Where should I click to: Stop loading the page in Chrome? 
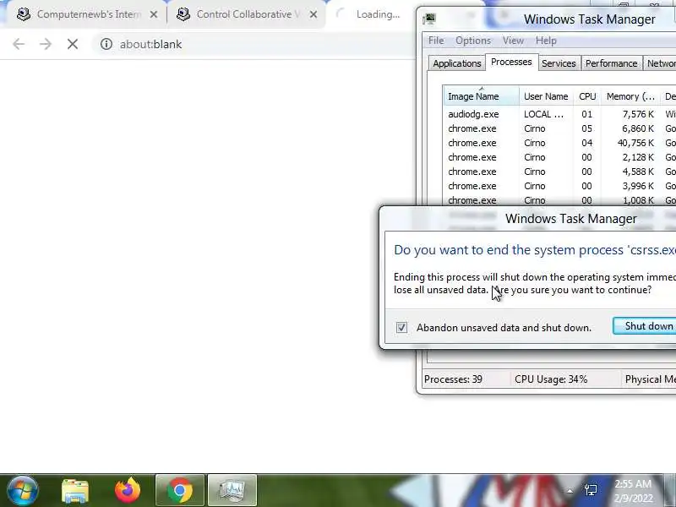tap(73, 44)
